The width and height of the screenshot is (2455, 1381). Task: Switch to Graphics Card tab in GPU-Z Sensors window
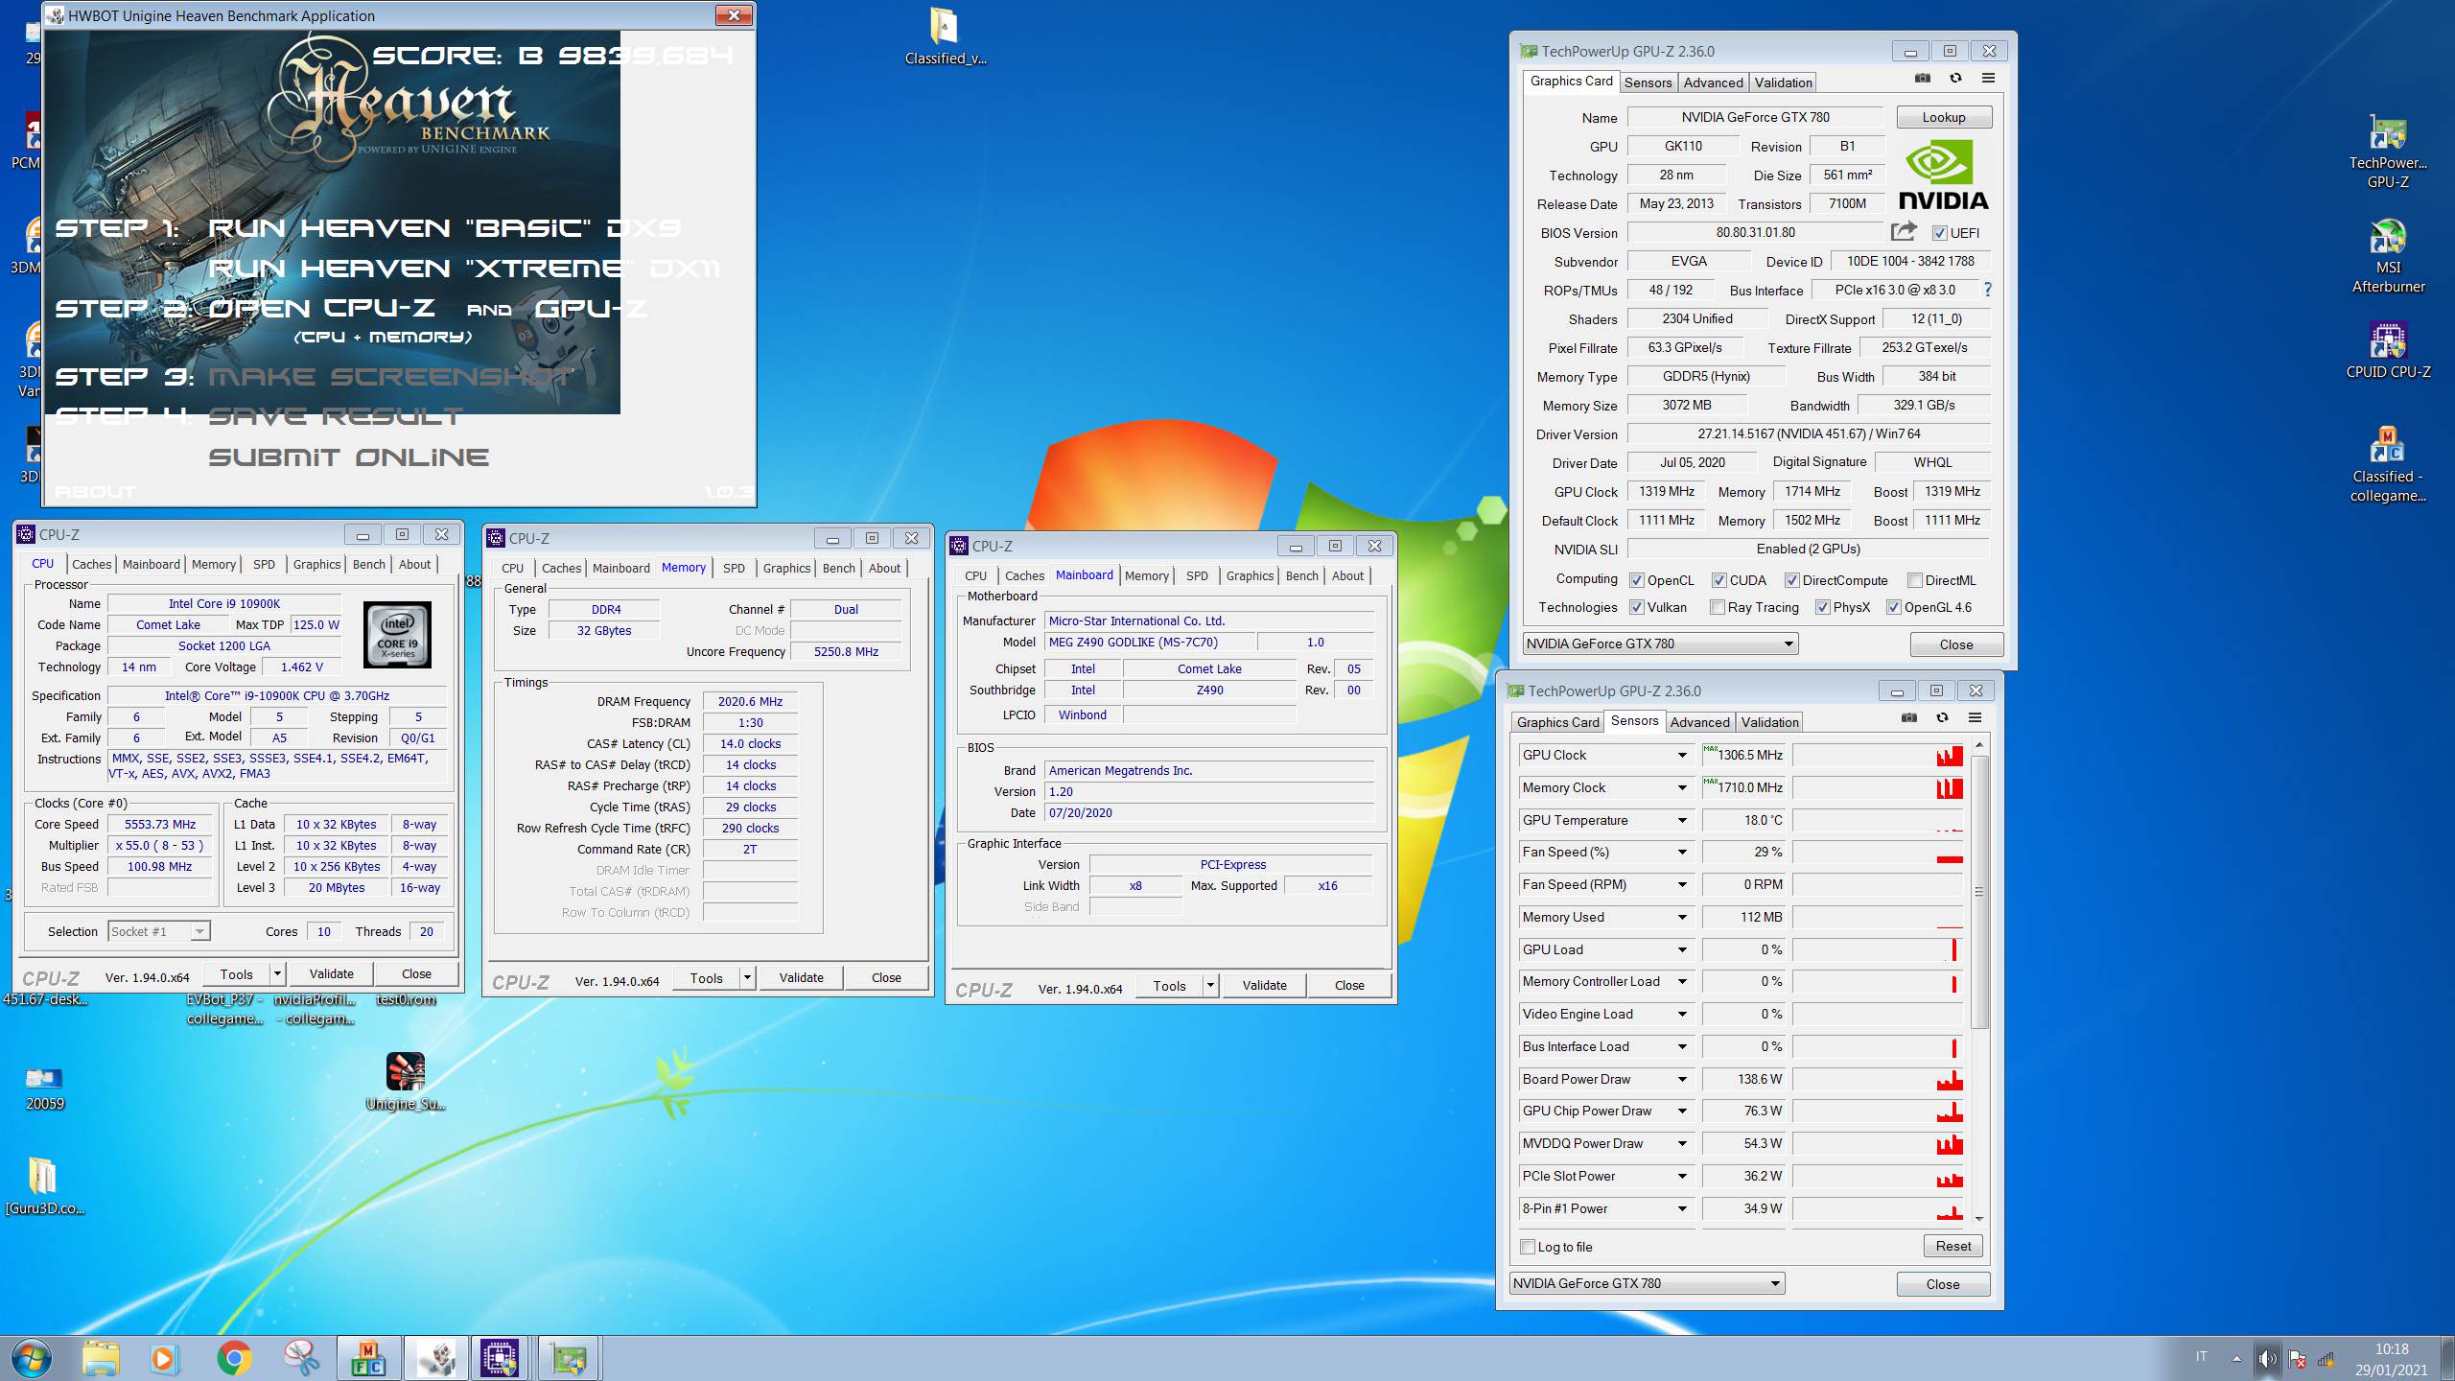(x=1557, y=722)
